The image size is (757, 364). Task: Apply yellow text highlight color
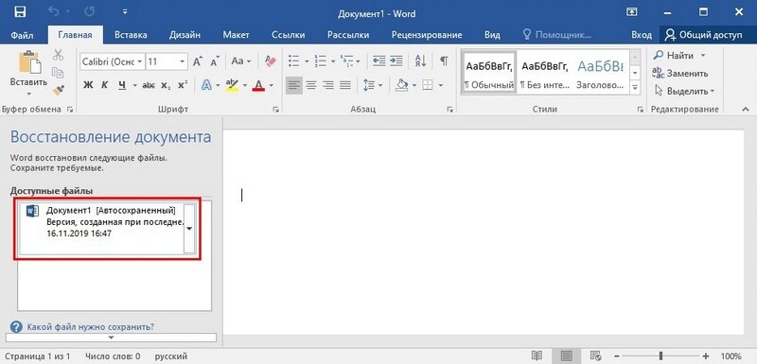[x=232, y=85]
